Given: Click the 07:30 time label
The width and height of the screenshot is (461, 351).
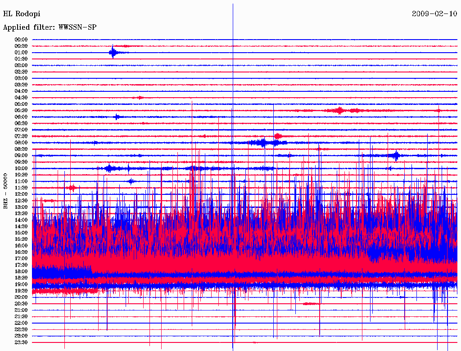Looking at the screenshot, I should (21, 136).
